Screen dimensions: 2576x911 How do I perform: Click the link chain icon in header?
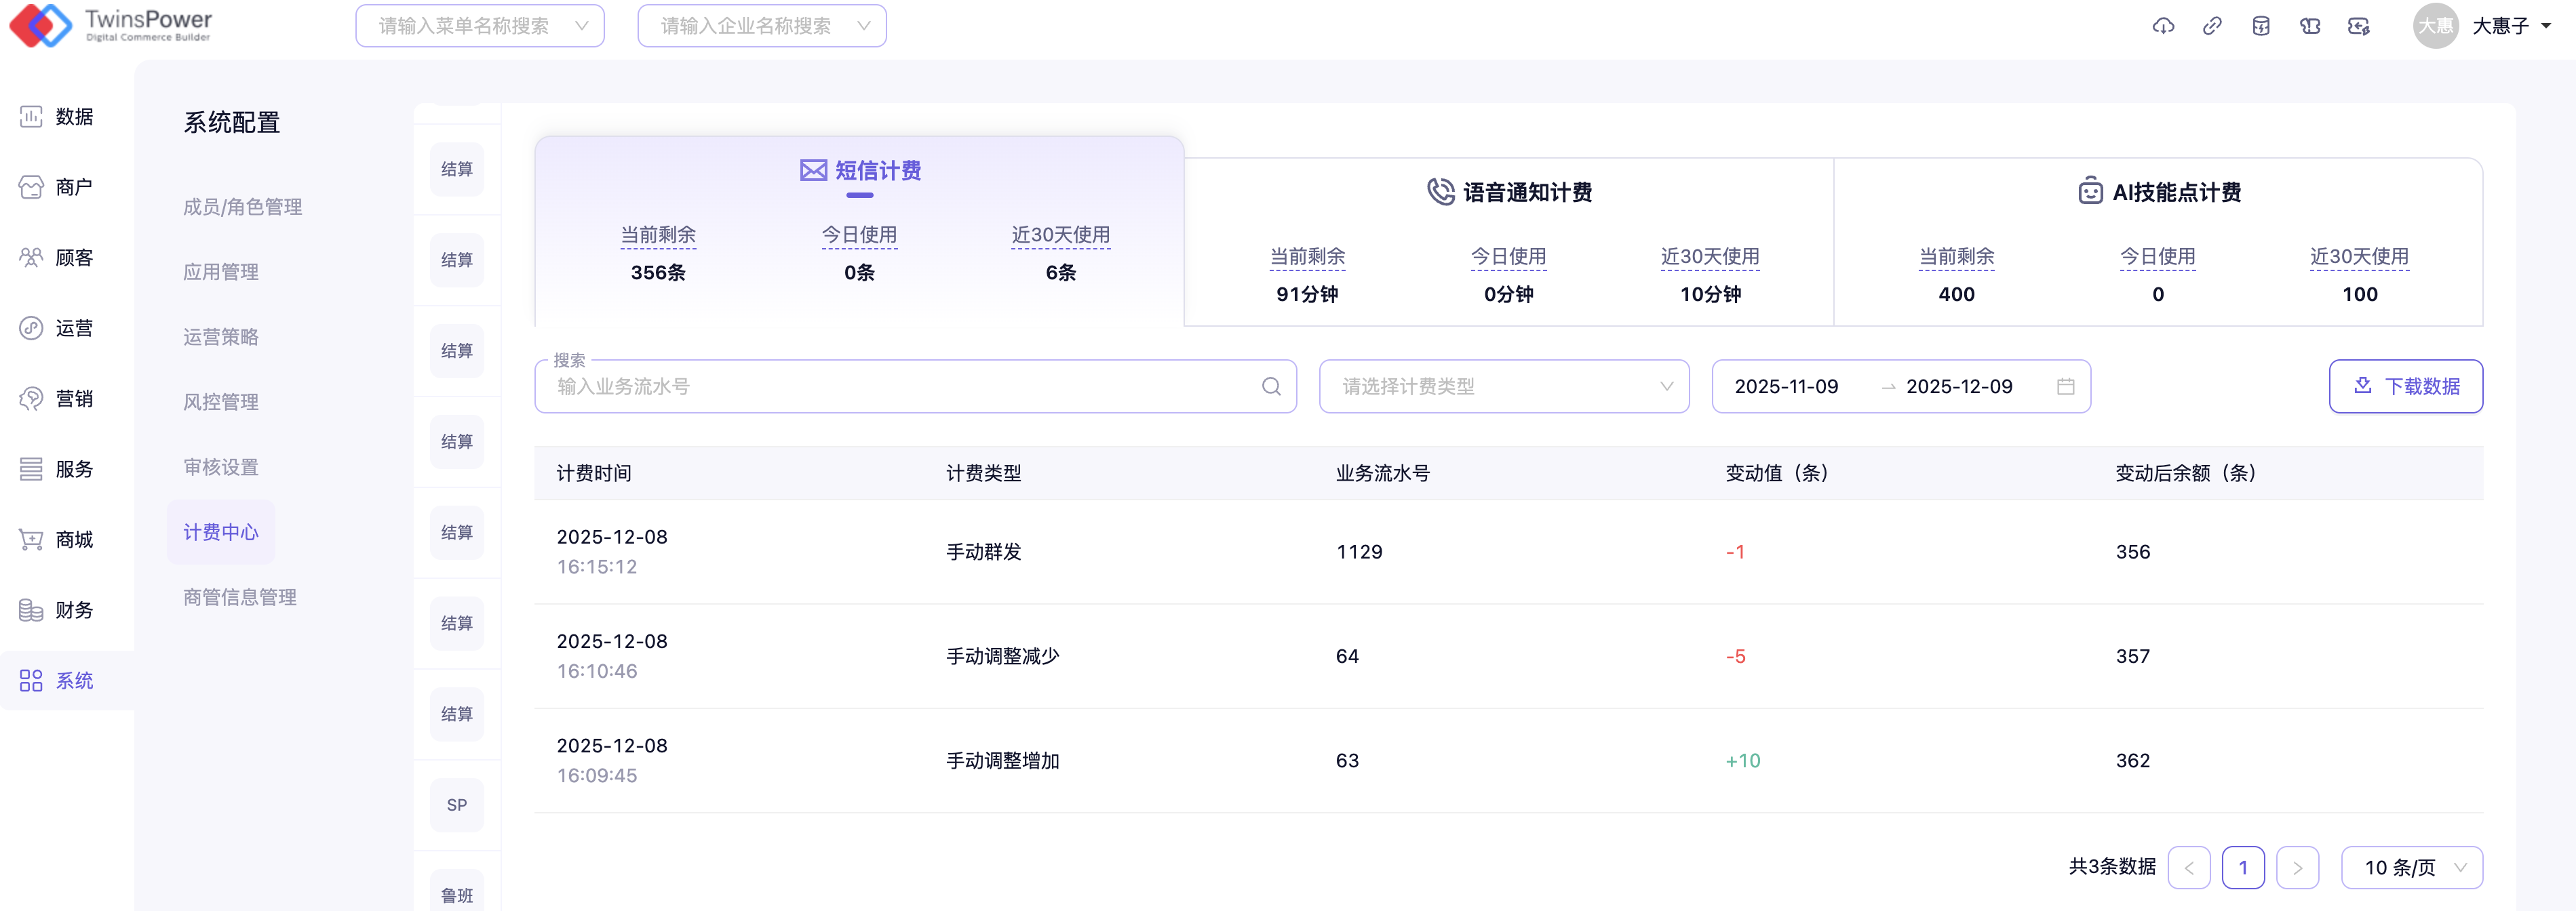tap(2212, 26)
